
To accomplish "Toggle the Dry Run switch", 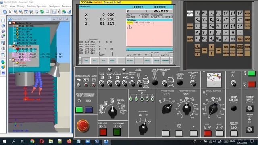I will [x=125, y=83].
